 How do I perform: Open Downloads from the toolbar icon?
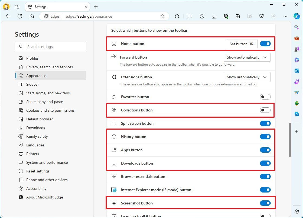tap(214, 16)
